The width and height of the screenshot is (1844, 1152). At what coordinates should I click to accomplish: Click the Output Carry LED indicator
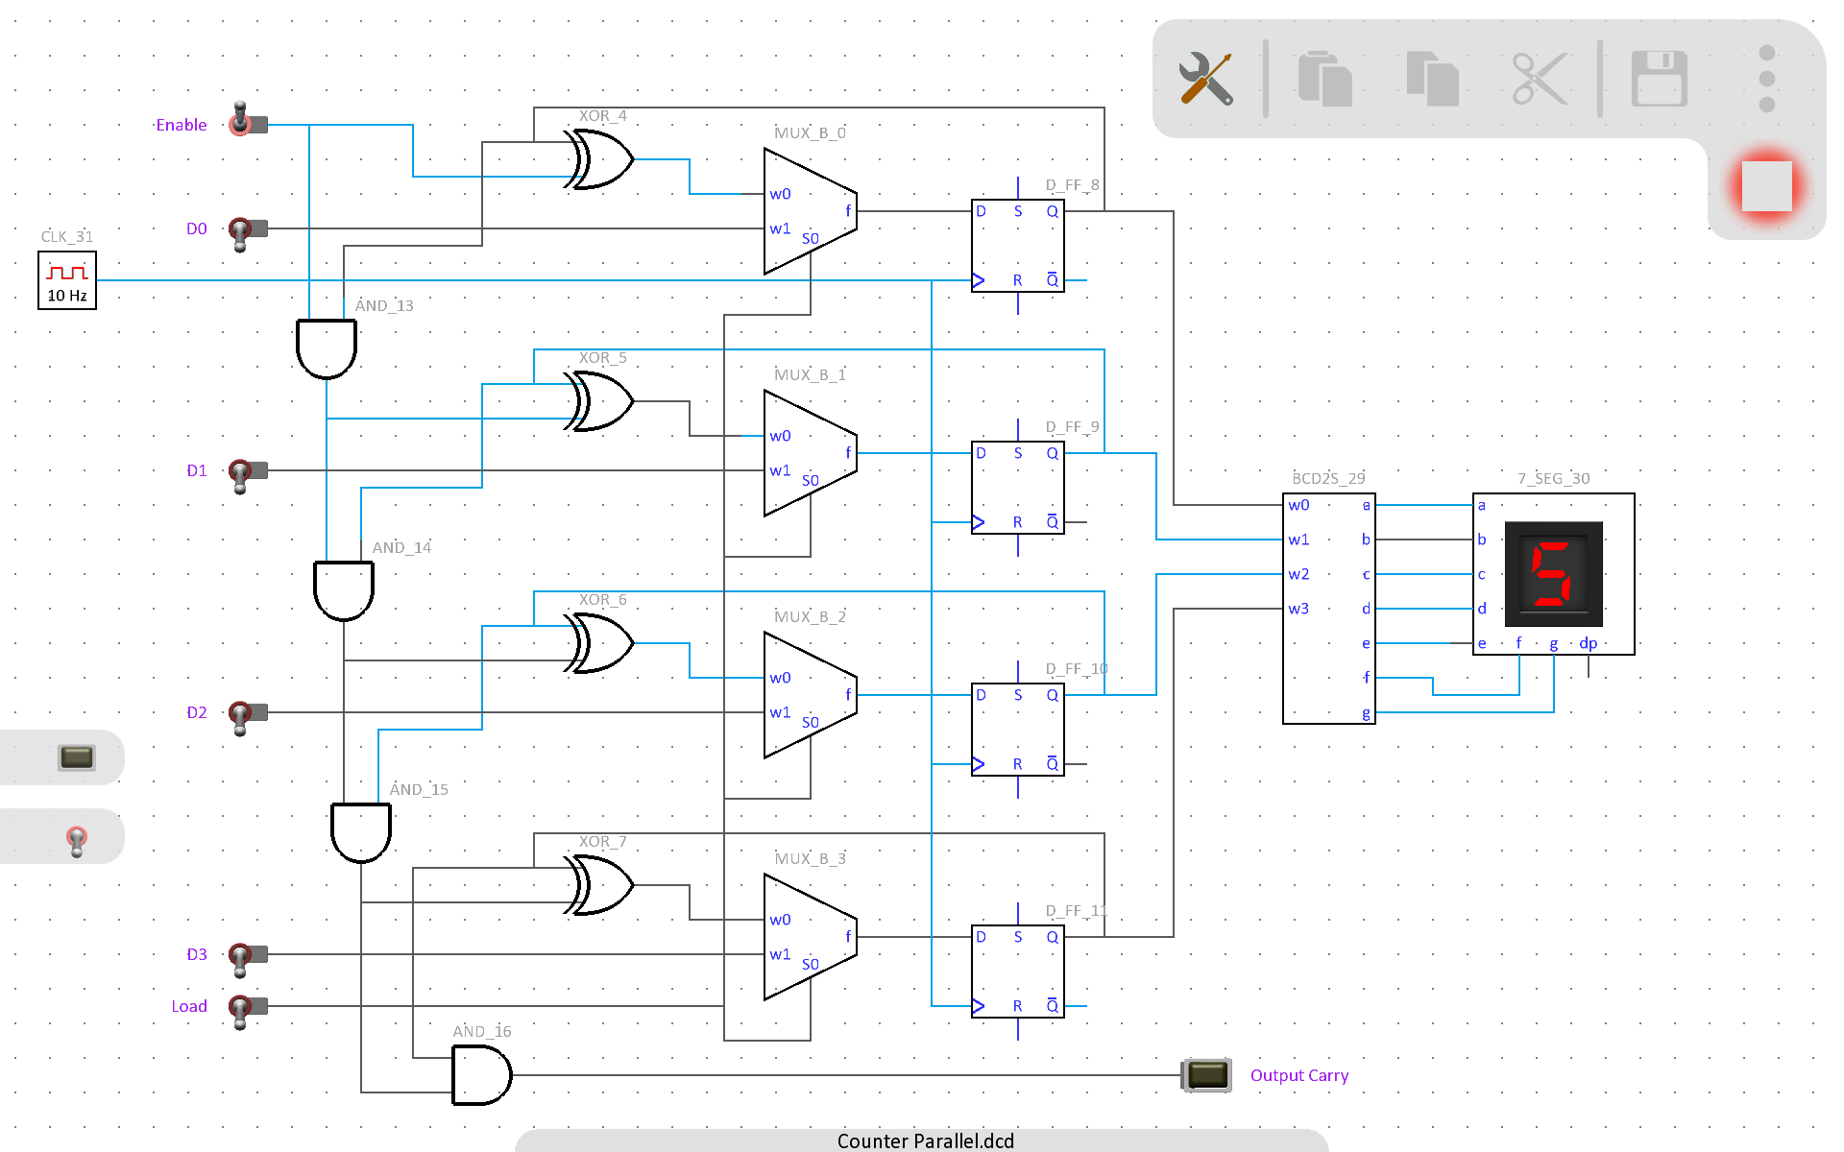click(1207, 1075)
